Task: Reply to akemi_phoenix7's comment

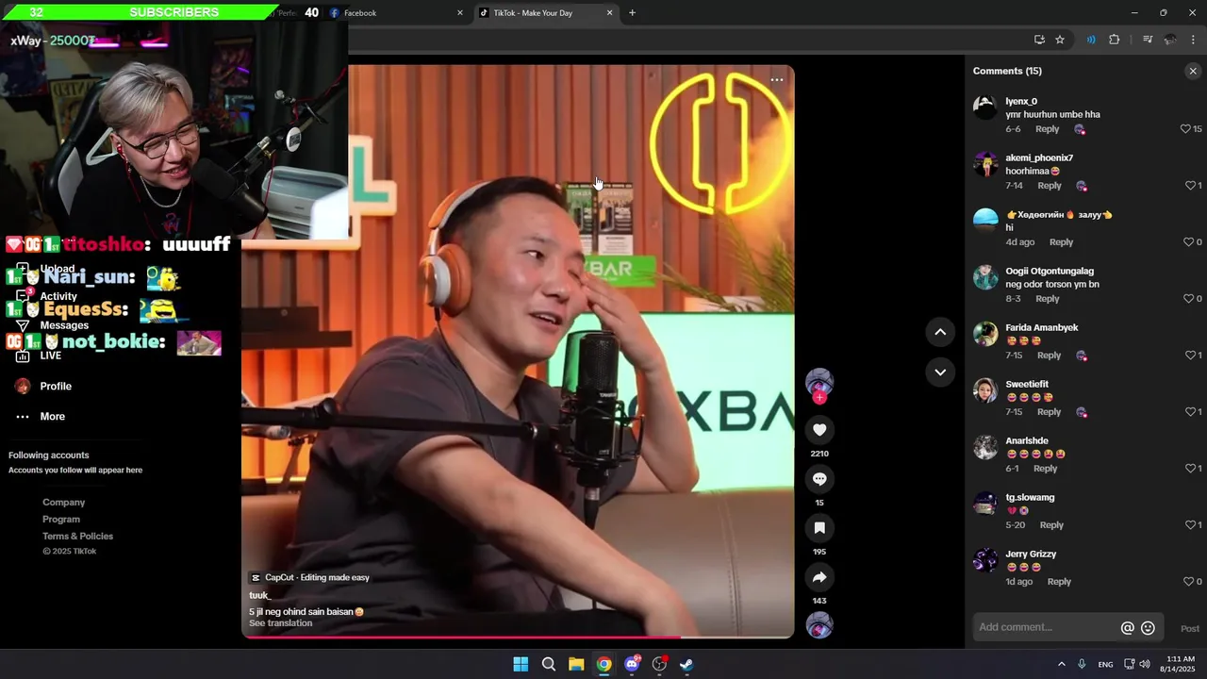Action: pos(1050,186)
